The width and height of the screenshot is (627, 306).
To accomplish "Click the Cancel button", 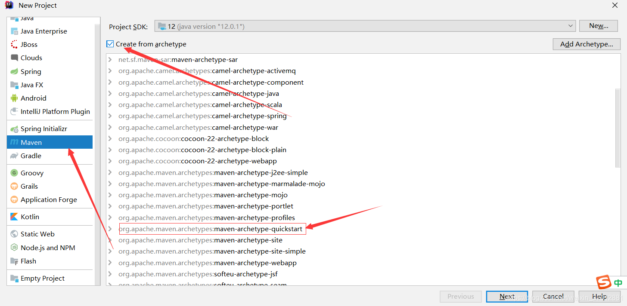I will (x=553, y=297).
